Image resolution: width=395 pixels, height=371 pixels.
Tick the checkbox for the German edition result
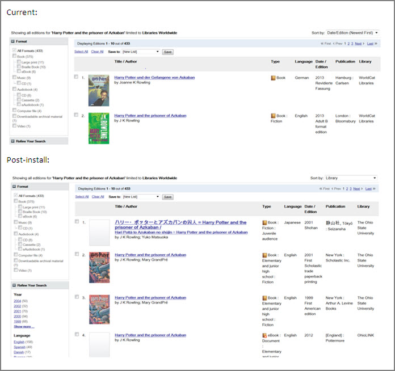(77, 77)
